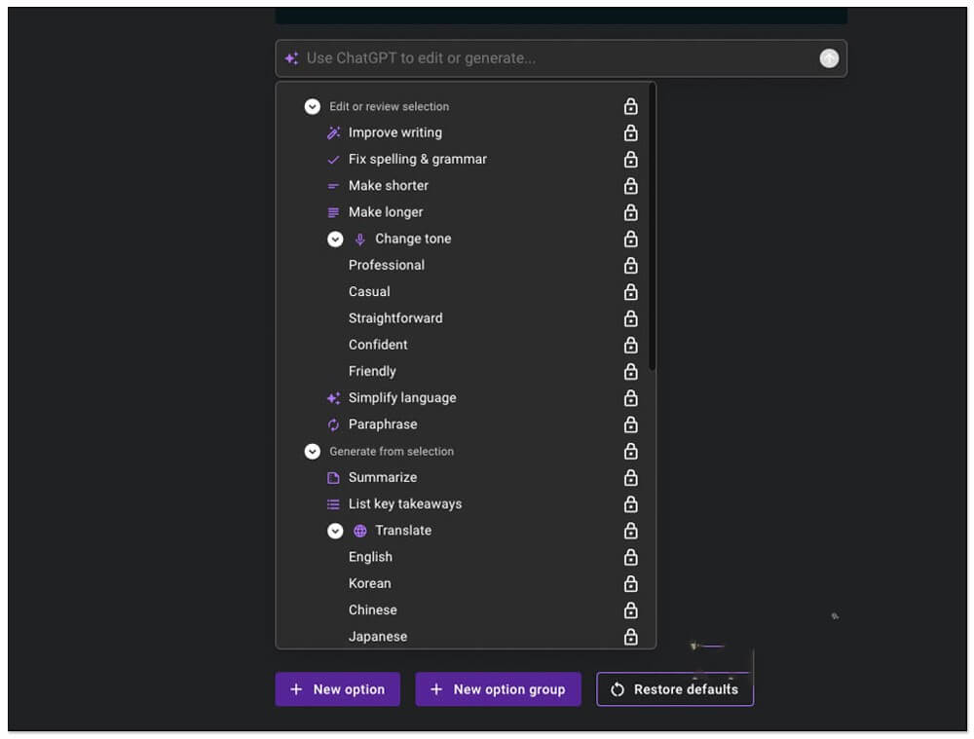Choose English translation
This screenshot has height=739, width=974.
(x=370, y=557)
